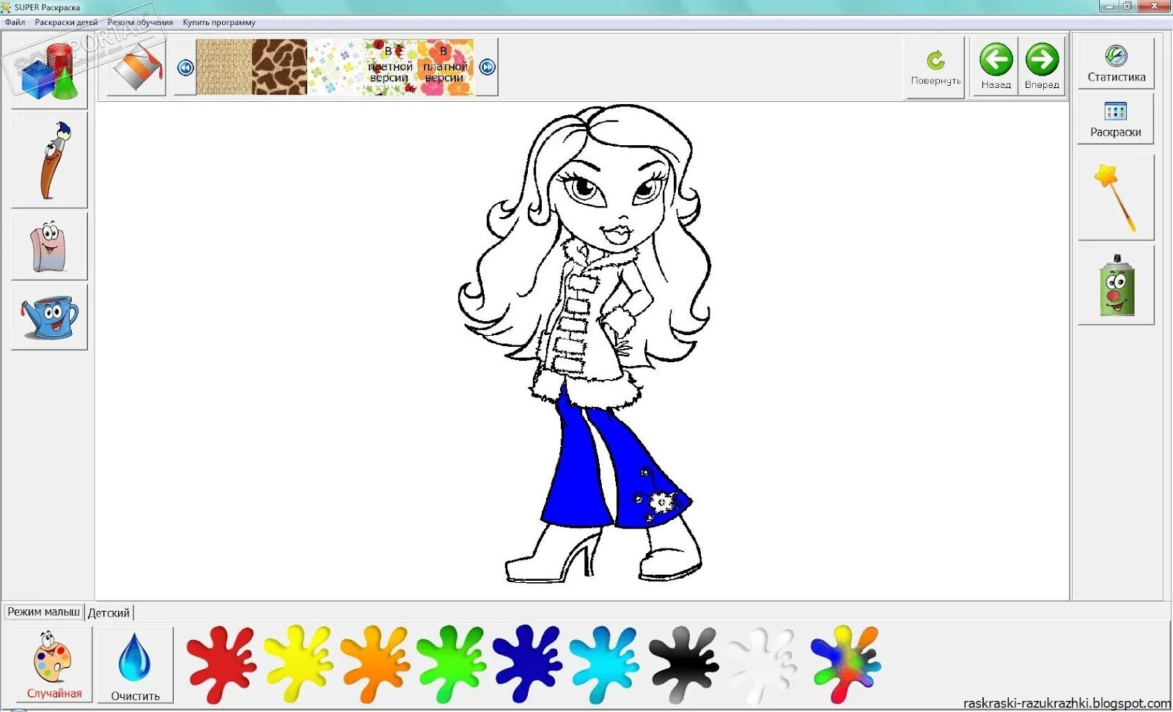Viewport: 1173px width, 712px height.
Task: Open the Раскраски gallery
Action: click(1116, 119)
